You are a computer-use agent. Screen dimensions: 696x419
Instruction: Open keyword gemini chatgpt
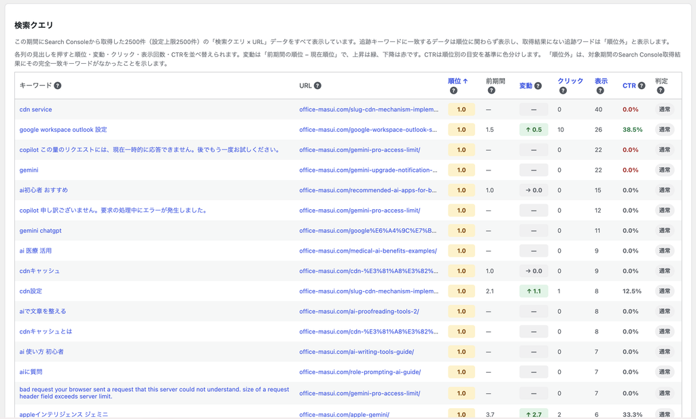(x=40, y=231)
